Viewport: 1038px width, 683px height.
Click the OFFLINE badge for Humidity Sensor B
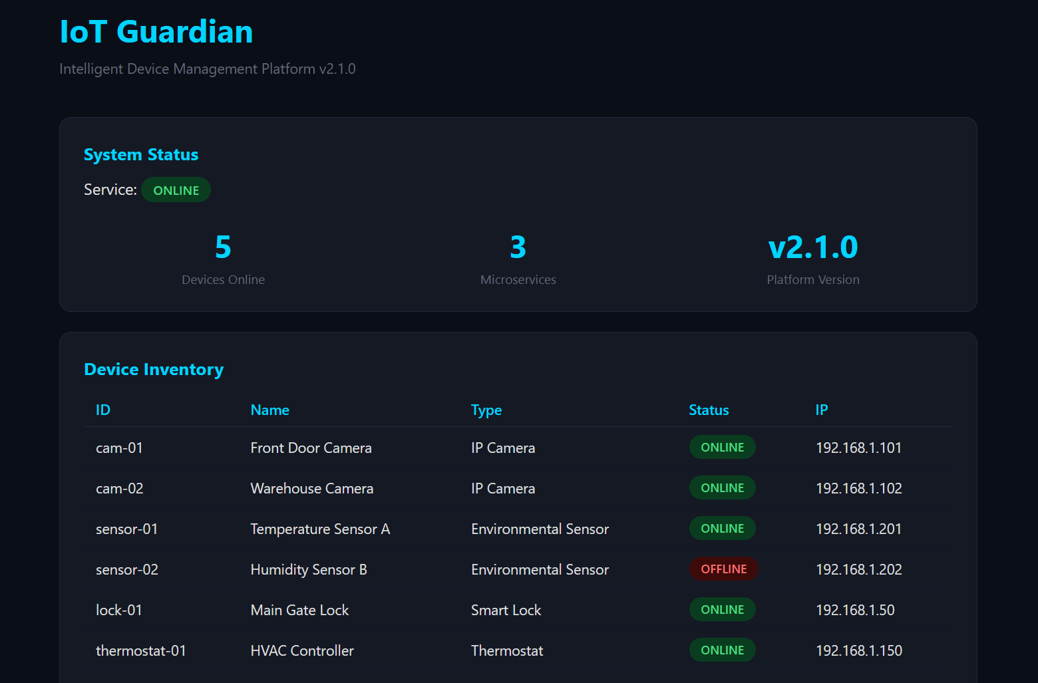[723, 569]
